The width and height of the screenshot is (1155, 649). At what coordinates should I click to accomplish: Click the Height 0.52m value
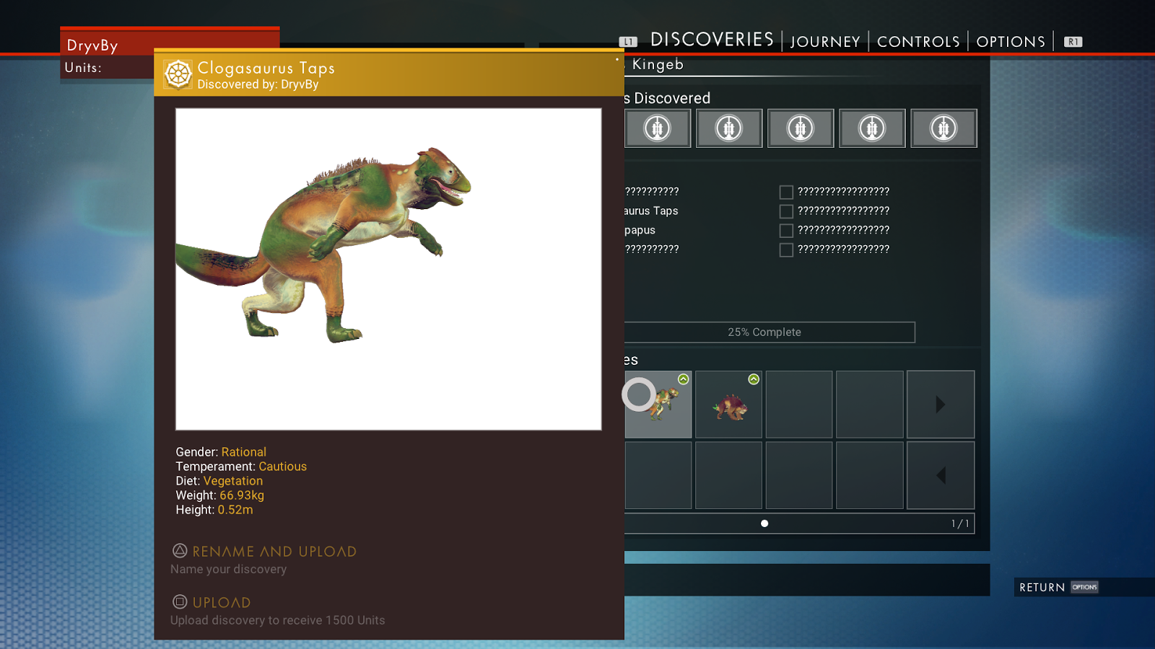click(x=235, y=510)
